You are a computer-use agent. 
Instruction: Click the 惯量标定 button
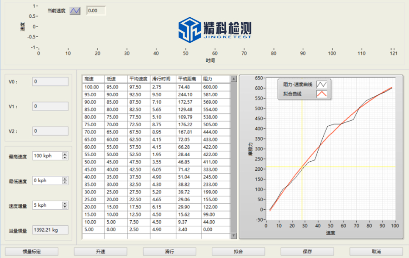point(31,251)
